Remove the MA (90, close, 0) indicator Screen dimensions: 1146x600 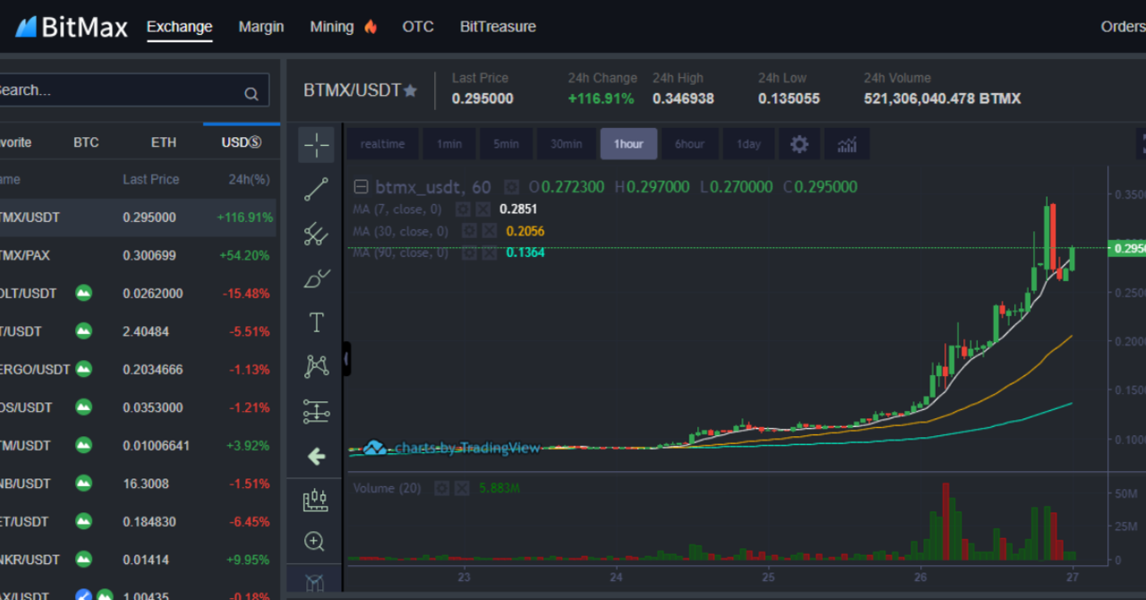(489, 253)
